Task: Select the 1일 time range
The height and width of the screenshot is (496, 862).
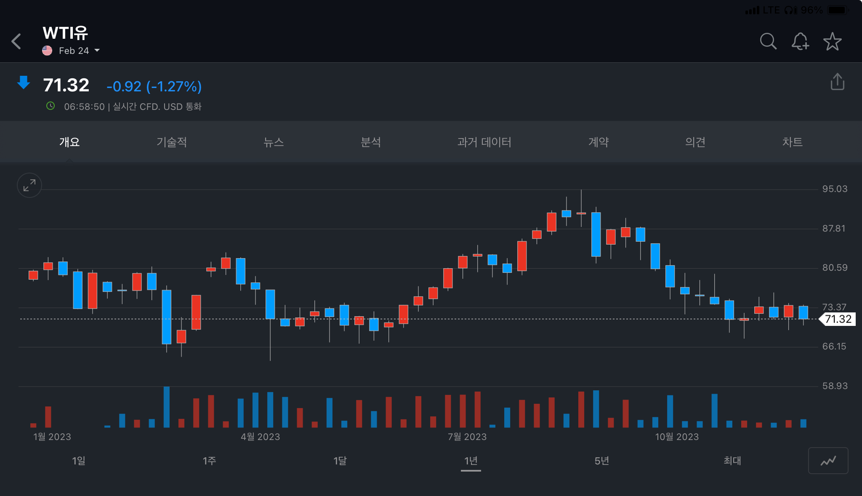Action: click(x=79, y=461)
